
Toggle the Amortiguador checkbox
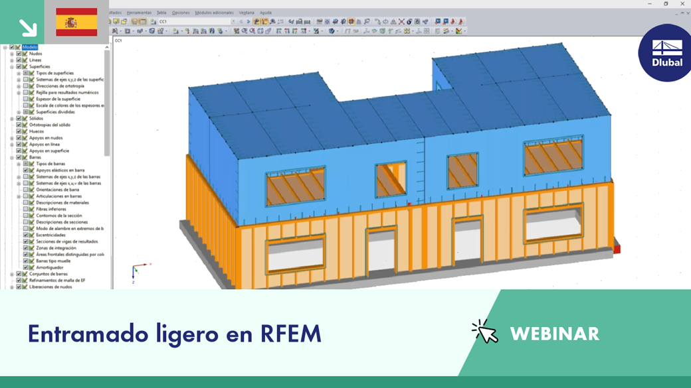point(25,267)
